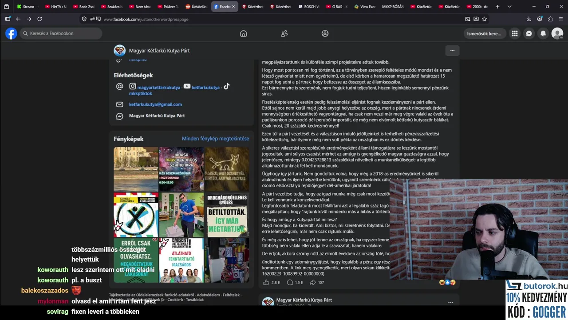Image resolution: width=568 pixels, height=320 pixels.
Task: Click the Instagram icon under Elérhetőségek
Action: 133,86
